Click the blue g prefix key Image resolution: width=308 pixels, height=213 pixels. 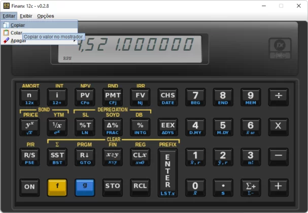(85, 188)
